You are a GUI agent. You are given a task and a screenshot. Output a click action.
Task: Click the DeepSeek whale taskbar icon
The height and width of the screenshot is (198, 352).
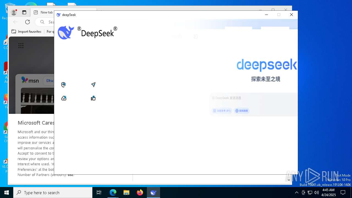tap(153, 193)
